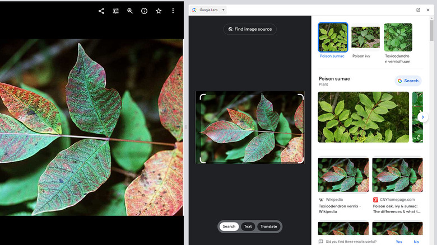Close the Google Lens side panel
This screenshot has width=437, height=245.
coord(428,10)
